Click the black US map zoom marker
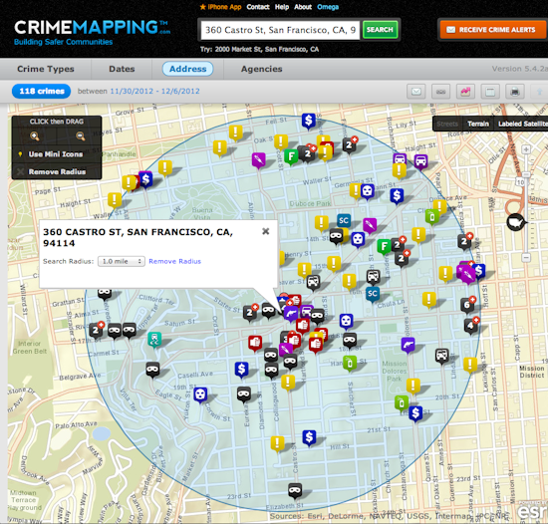Viewport: 548px width, 524px height. pyautogui.click(x=516, y=222)
